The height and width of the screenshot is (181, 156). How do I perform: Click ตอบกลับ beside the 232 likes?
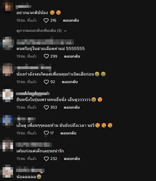tap(72, 159)
